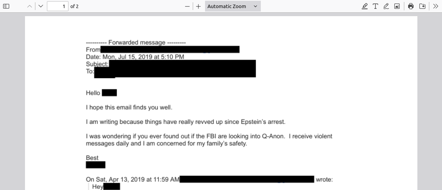Activate the Draw pencil tool
The height and width of the screenshot is (190, 442).
tap(386, 6)
